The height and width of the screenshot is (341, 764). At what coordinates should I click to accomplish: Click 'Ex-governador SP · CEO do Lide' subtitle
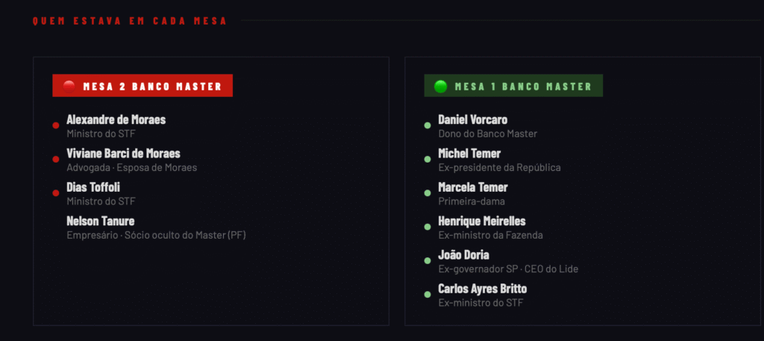508,269
